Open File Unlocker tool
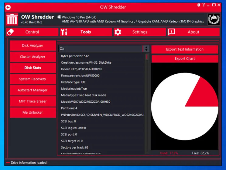The image size is (226, 170). pyautogui.click(x=33, y=112)
